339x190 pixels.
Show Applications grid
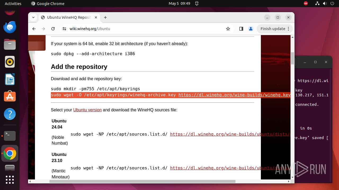(x=10, y=180)
